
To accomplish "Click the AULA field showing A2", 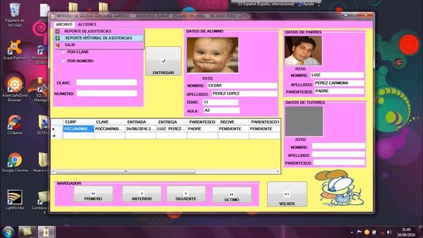I will [221, 110].
